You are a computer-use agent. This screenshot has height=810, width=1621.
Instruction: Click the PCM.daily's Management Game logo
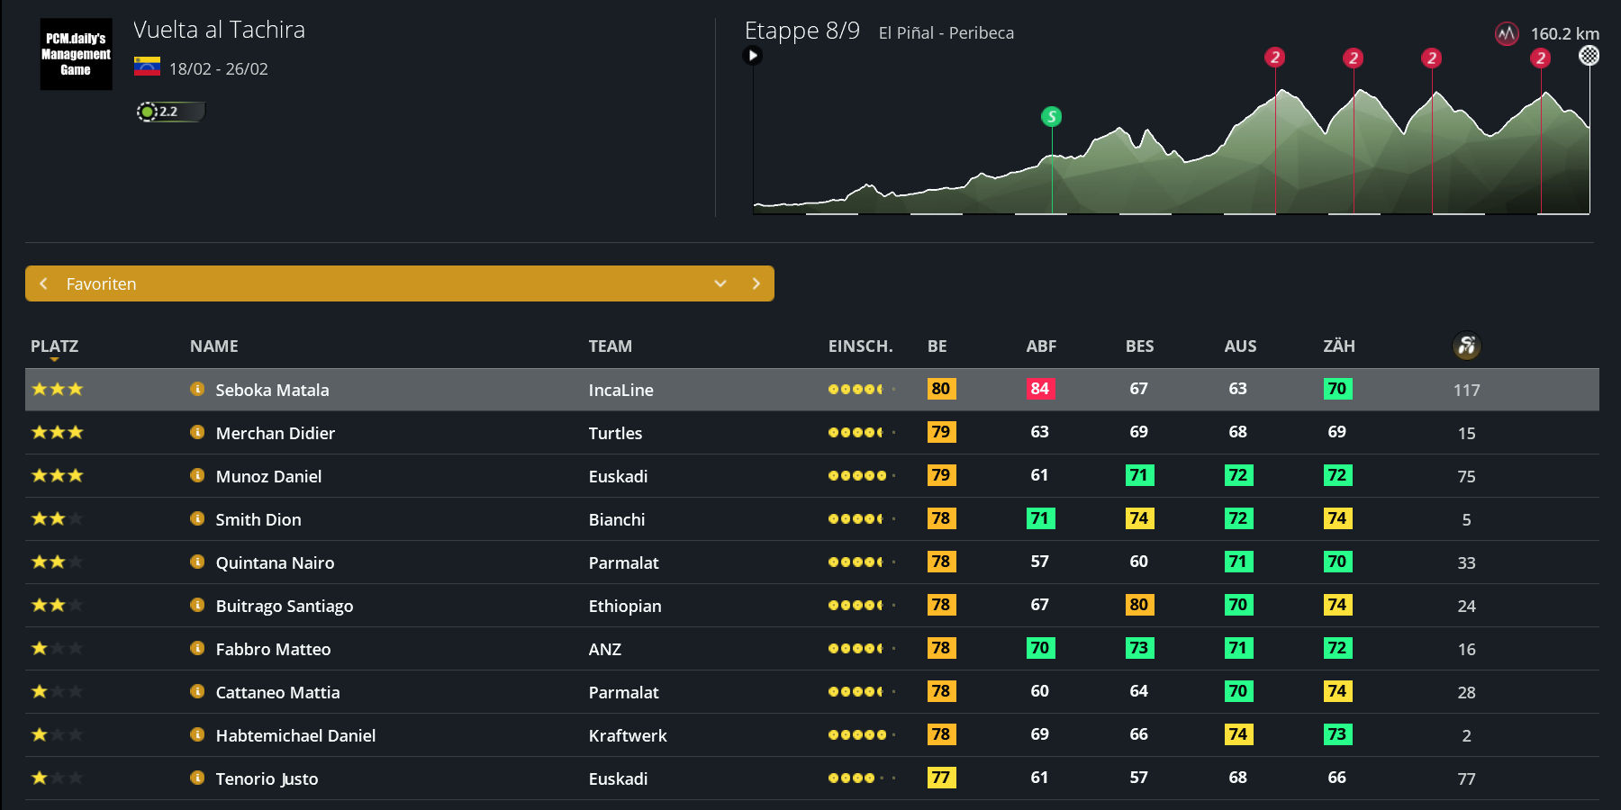tap(76, 54)
